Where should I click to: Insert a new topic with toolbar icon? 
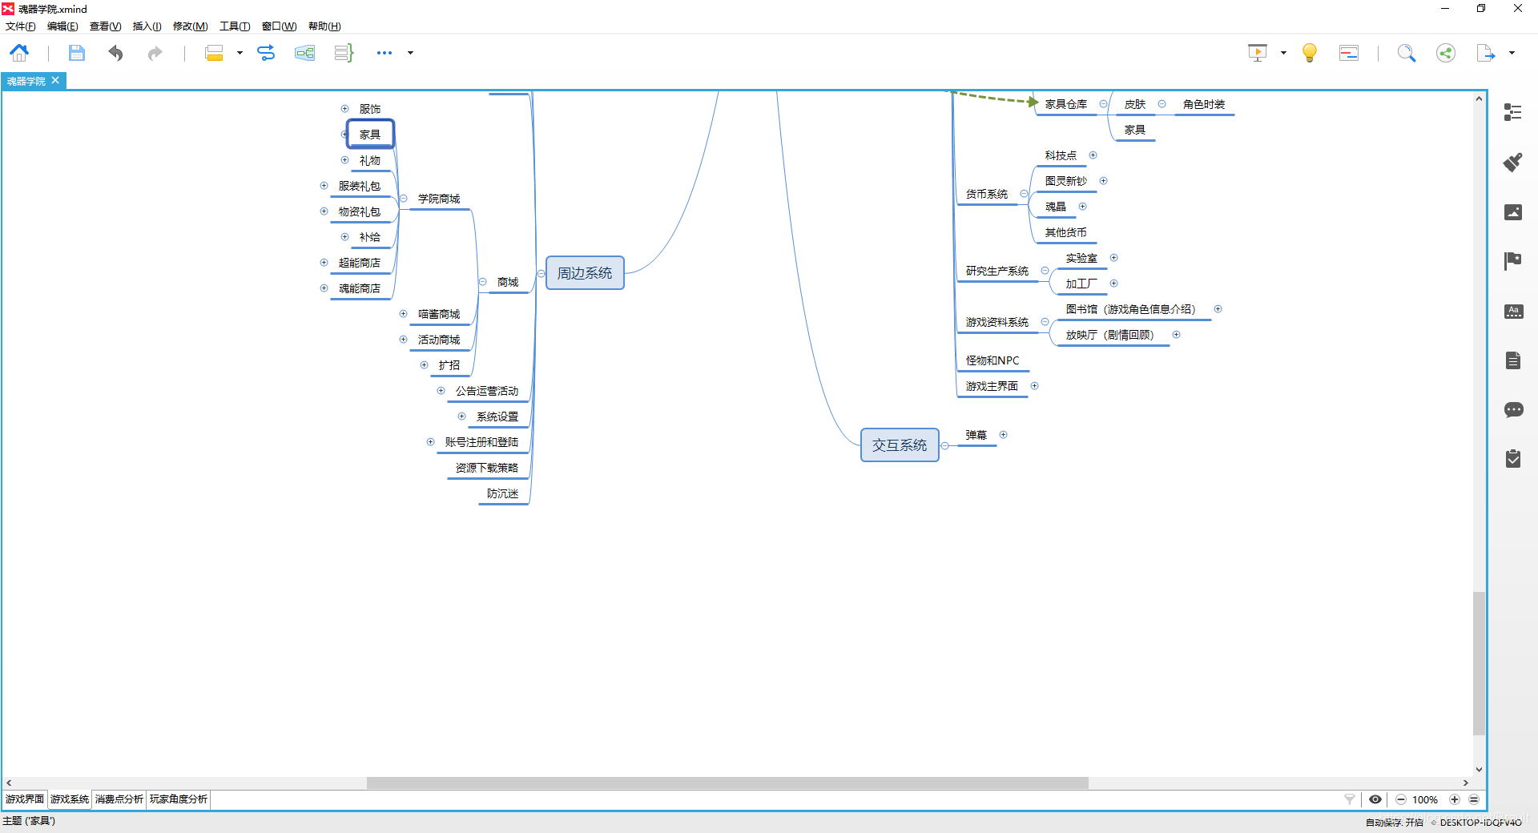point(214,53)
